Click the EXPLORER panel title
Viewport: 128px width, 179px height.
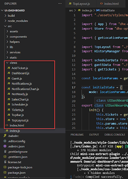pyautogui.click(x=10, y=3)
